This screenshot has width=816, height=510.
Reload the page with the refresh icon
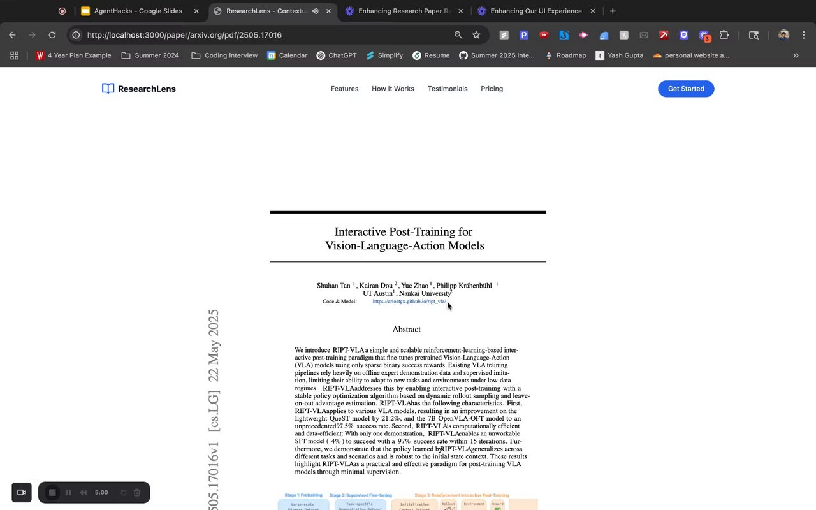[52, 35]
